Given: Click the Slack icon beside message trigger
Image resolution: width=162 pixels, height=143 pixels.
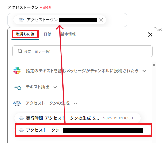Looking at the screenshot, I should (17, 71).
